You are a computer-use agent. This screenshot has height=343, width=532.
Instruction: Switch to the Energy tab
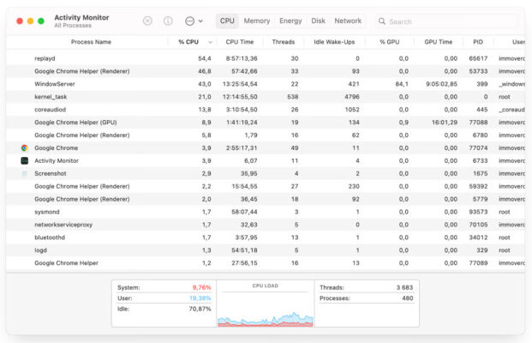point(290,21)
